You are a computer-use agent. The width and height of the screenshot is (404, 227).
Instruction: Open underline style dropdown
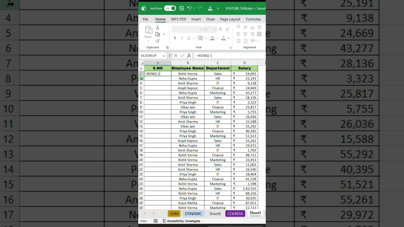tap(194, 38)
